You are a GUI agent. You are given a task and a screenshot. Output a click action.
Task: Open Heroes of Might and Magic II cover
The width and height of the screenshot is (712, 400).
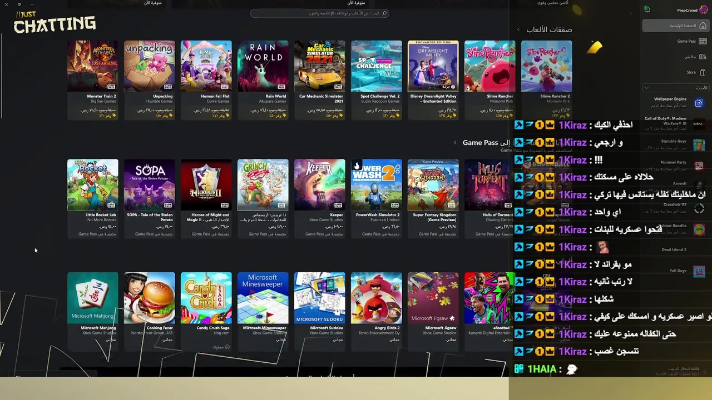pos(206,185)
